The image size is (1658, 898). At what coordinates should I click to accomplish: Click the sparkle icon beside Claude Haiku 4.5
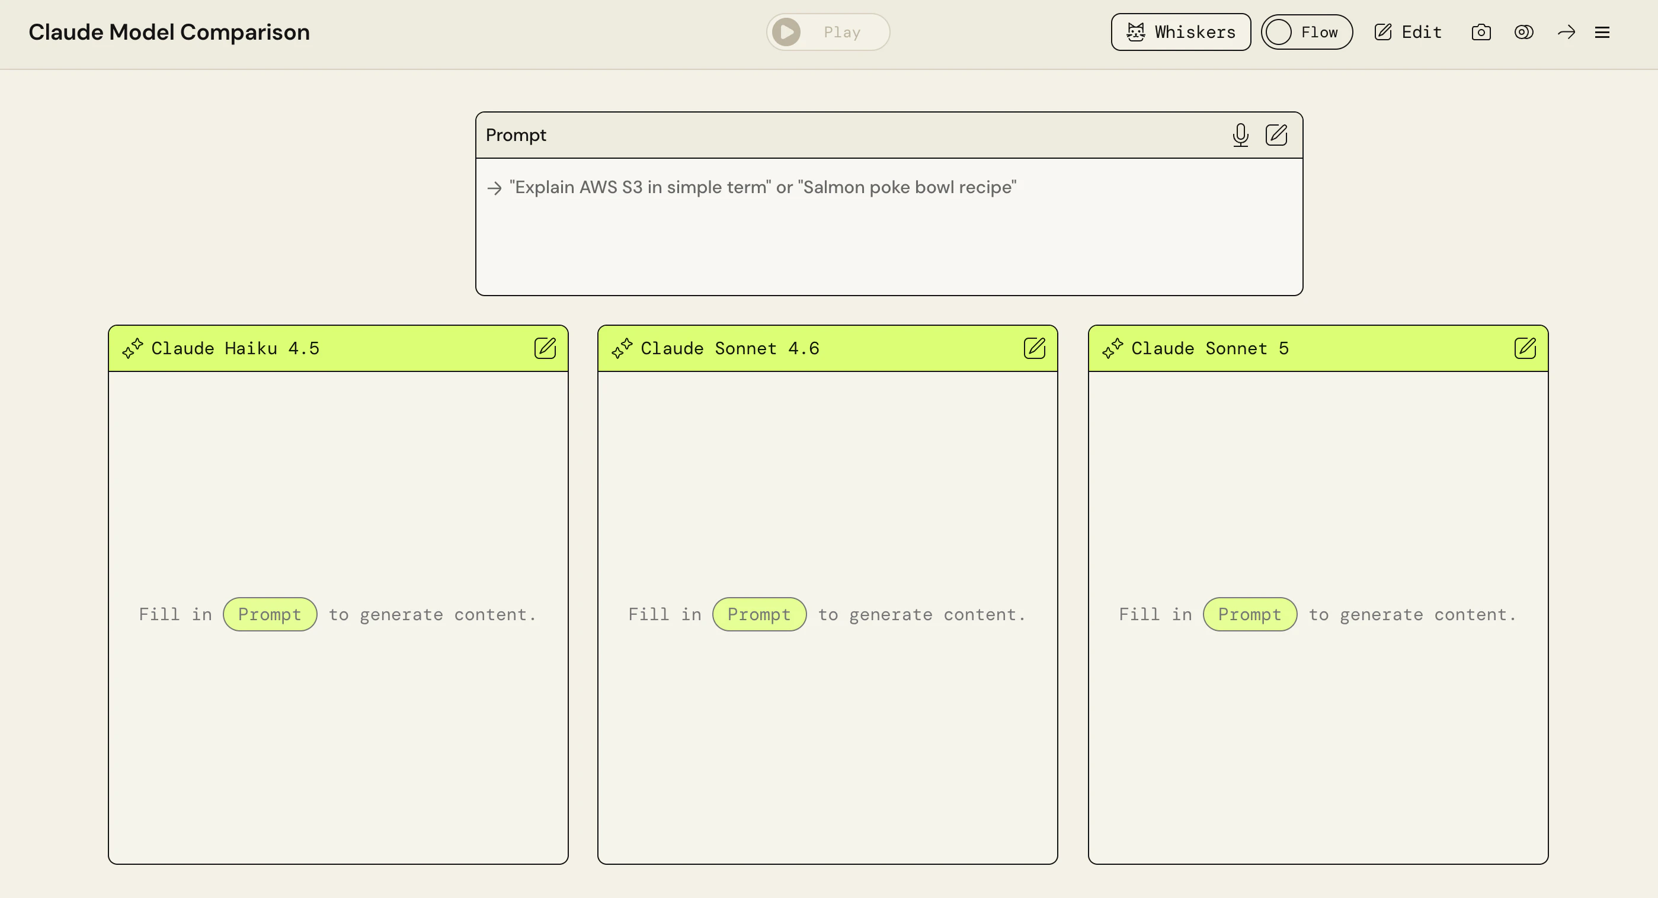133,348
